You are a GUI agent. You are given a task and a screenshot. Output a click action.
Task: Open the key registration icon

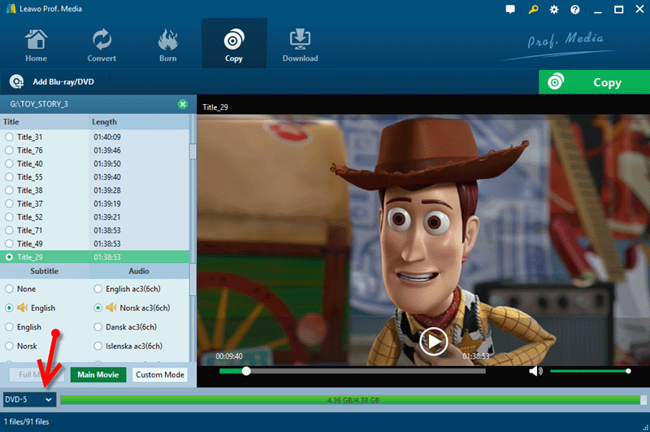(x=533, y=9)
